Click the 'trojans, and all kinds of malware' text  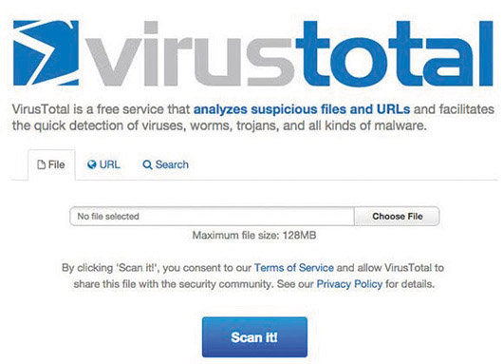tap(332, 125)
